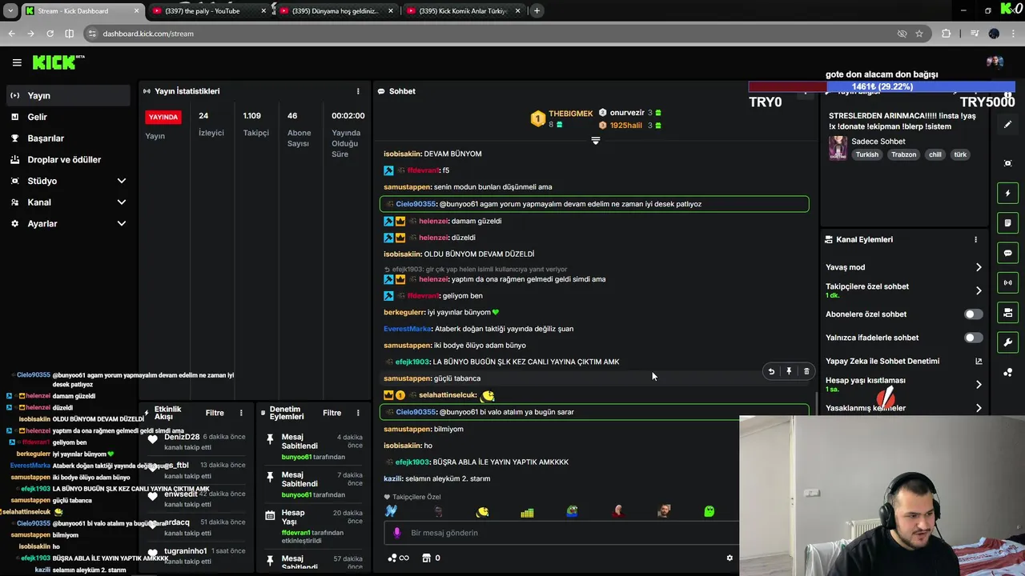The width and height of the screenshot is (1025, 576).
Task: Open Filtre in Etkinlik Akışı panel
Action: coord(215,413)
